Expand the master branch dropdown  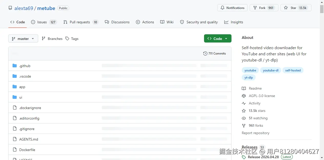[x=23, y=39]
